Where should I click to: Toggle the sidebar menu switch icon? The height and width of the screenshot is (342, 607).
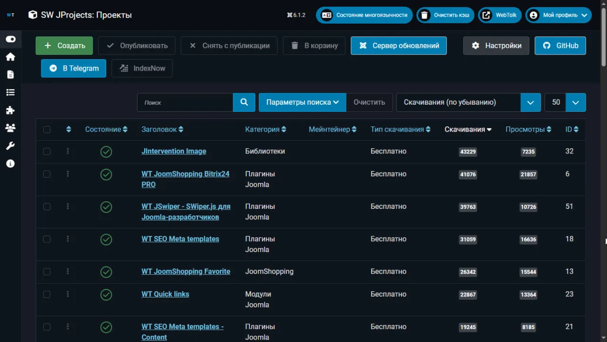click(x=10, y=39)
